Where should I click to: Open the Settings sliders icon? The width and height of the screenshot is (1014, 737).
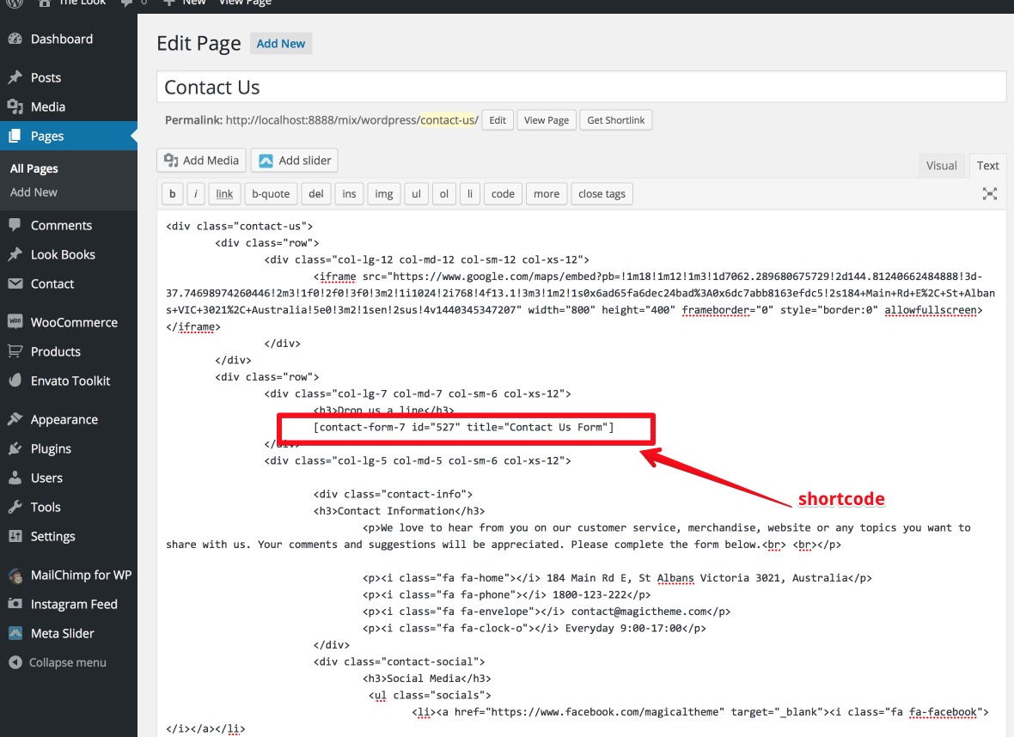[15, 536]
